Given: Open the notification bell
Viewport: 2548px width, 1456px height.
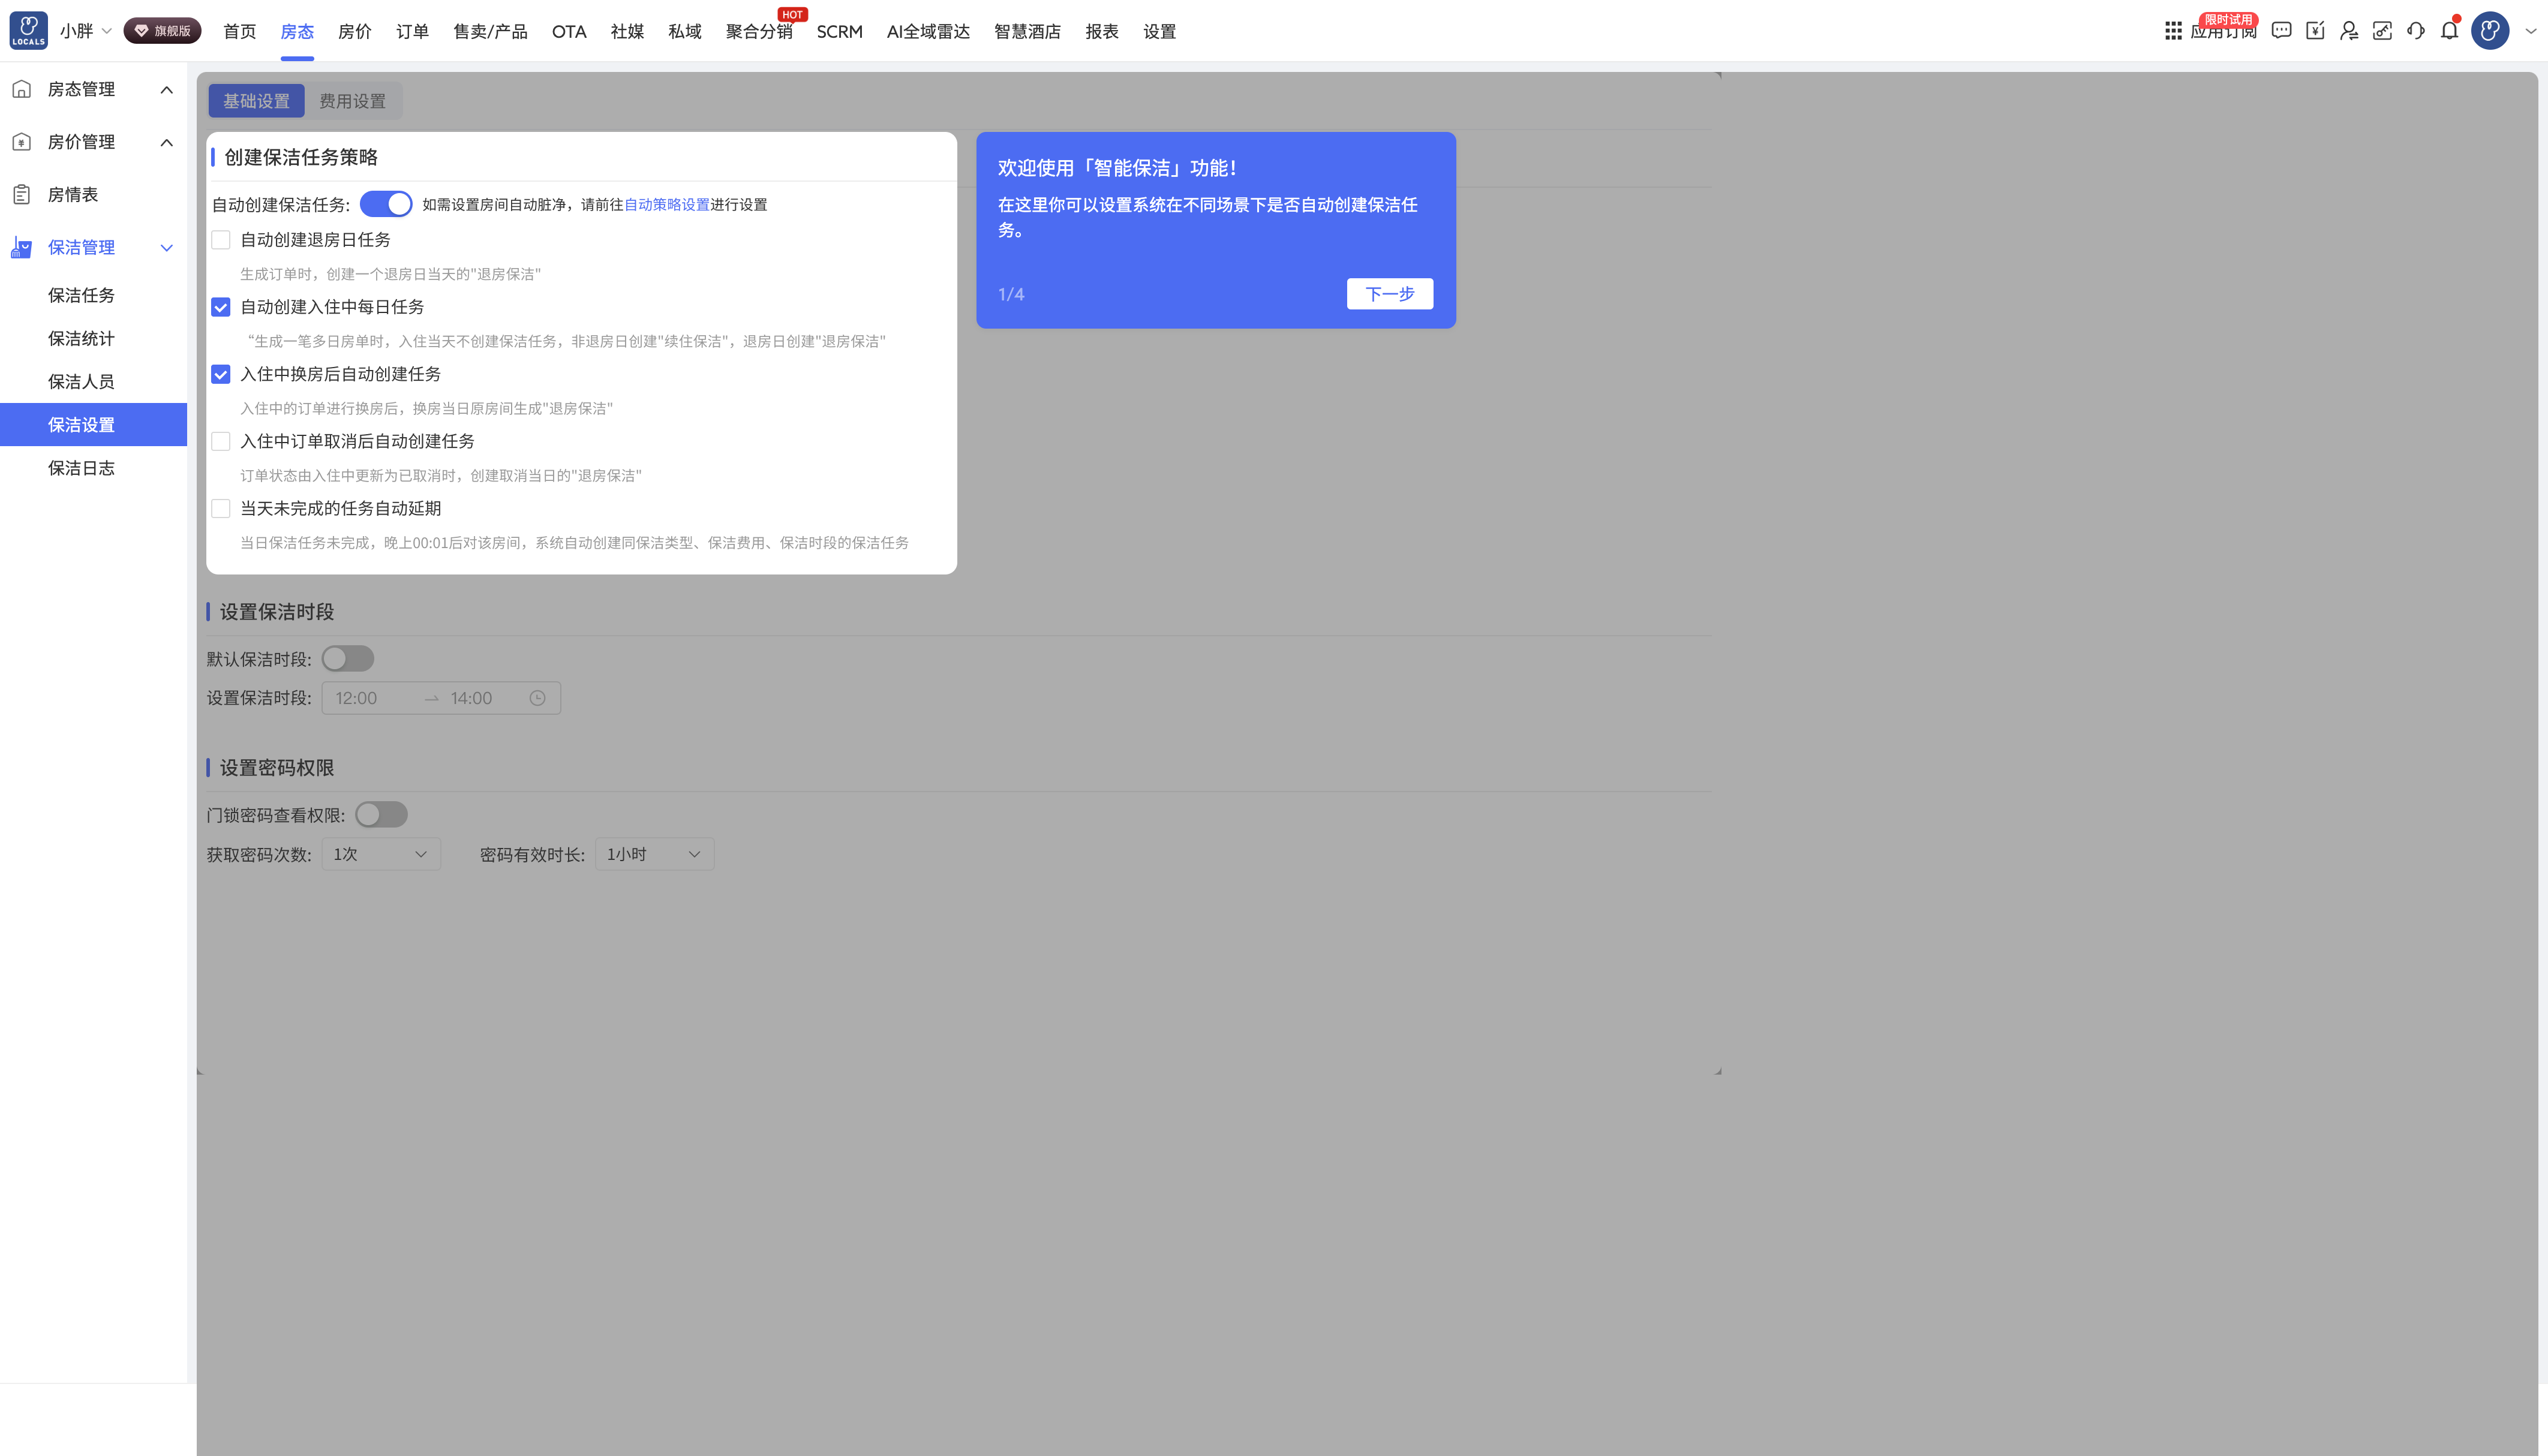Looking at the screenshot, I should tap(2449, 31).
